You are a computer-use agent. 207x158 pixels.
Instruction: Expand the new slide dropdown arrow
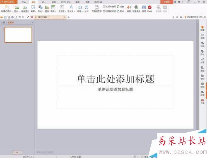tap(12, 11)
